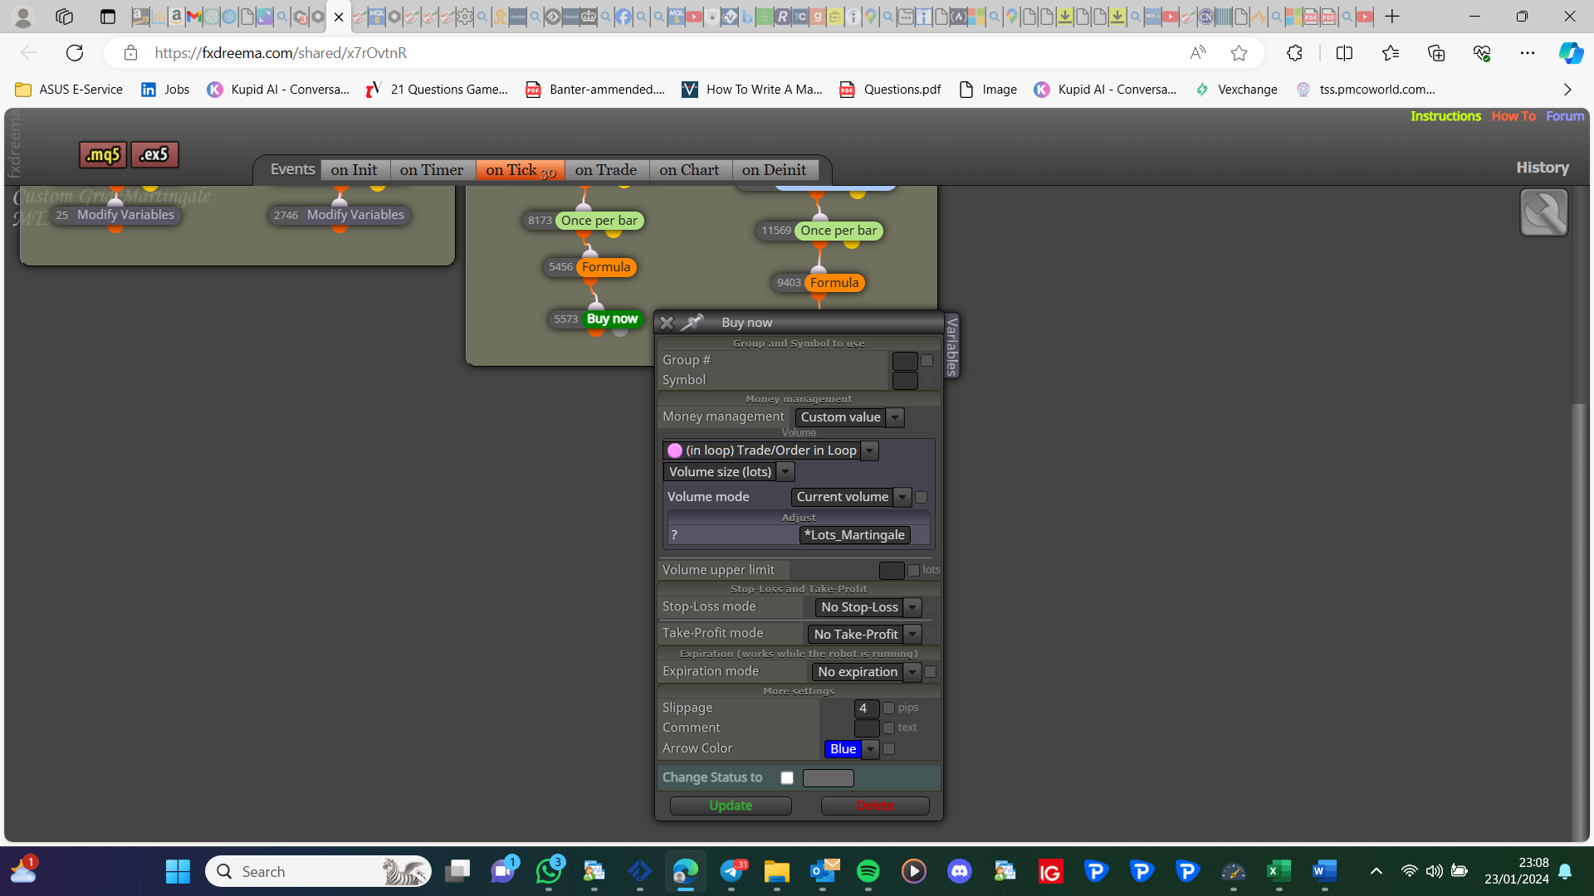Image resolution: width=1594 pixels, height=896 pixels.
Task: Open Copilot sidebar
Action: click(1570, 53)
